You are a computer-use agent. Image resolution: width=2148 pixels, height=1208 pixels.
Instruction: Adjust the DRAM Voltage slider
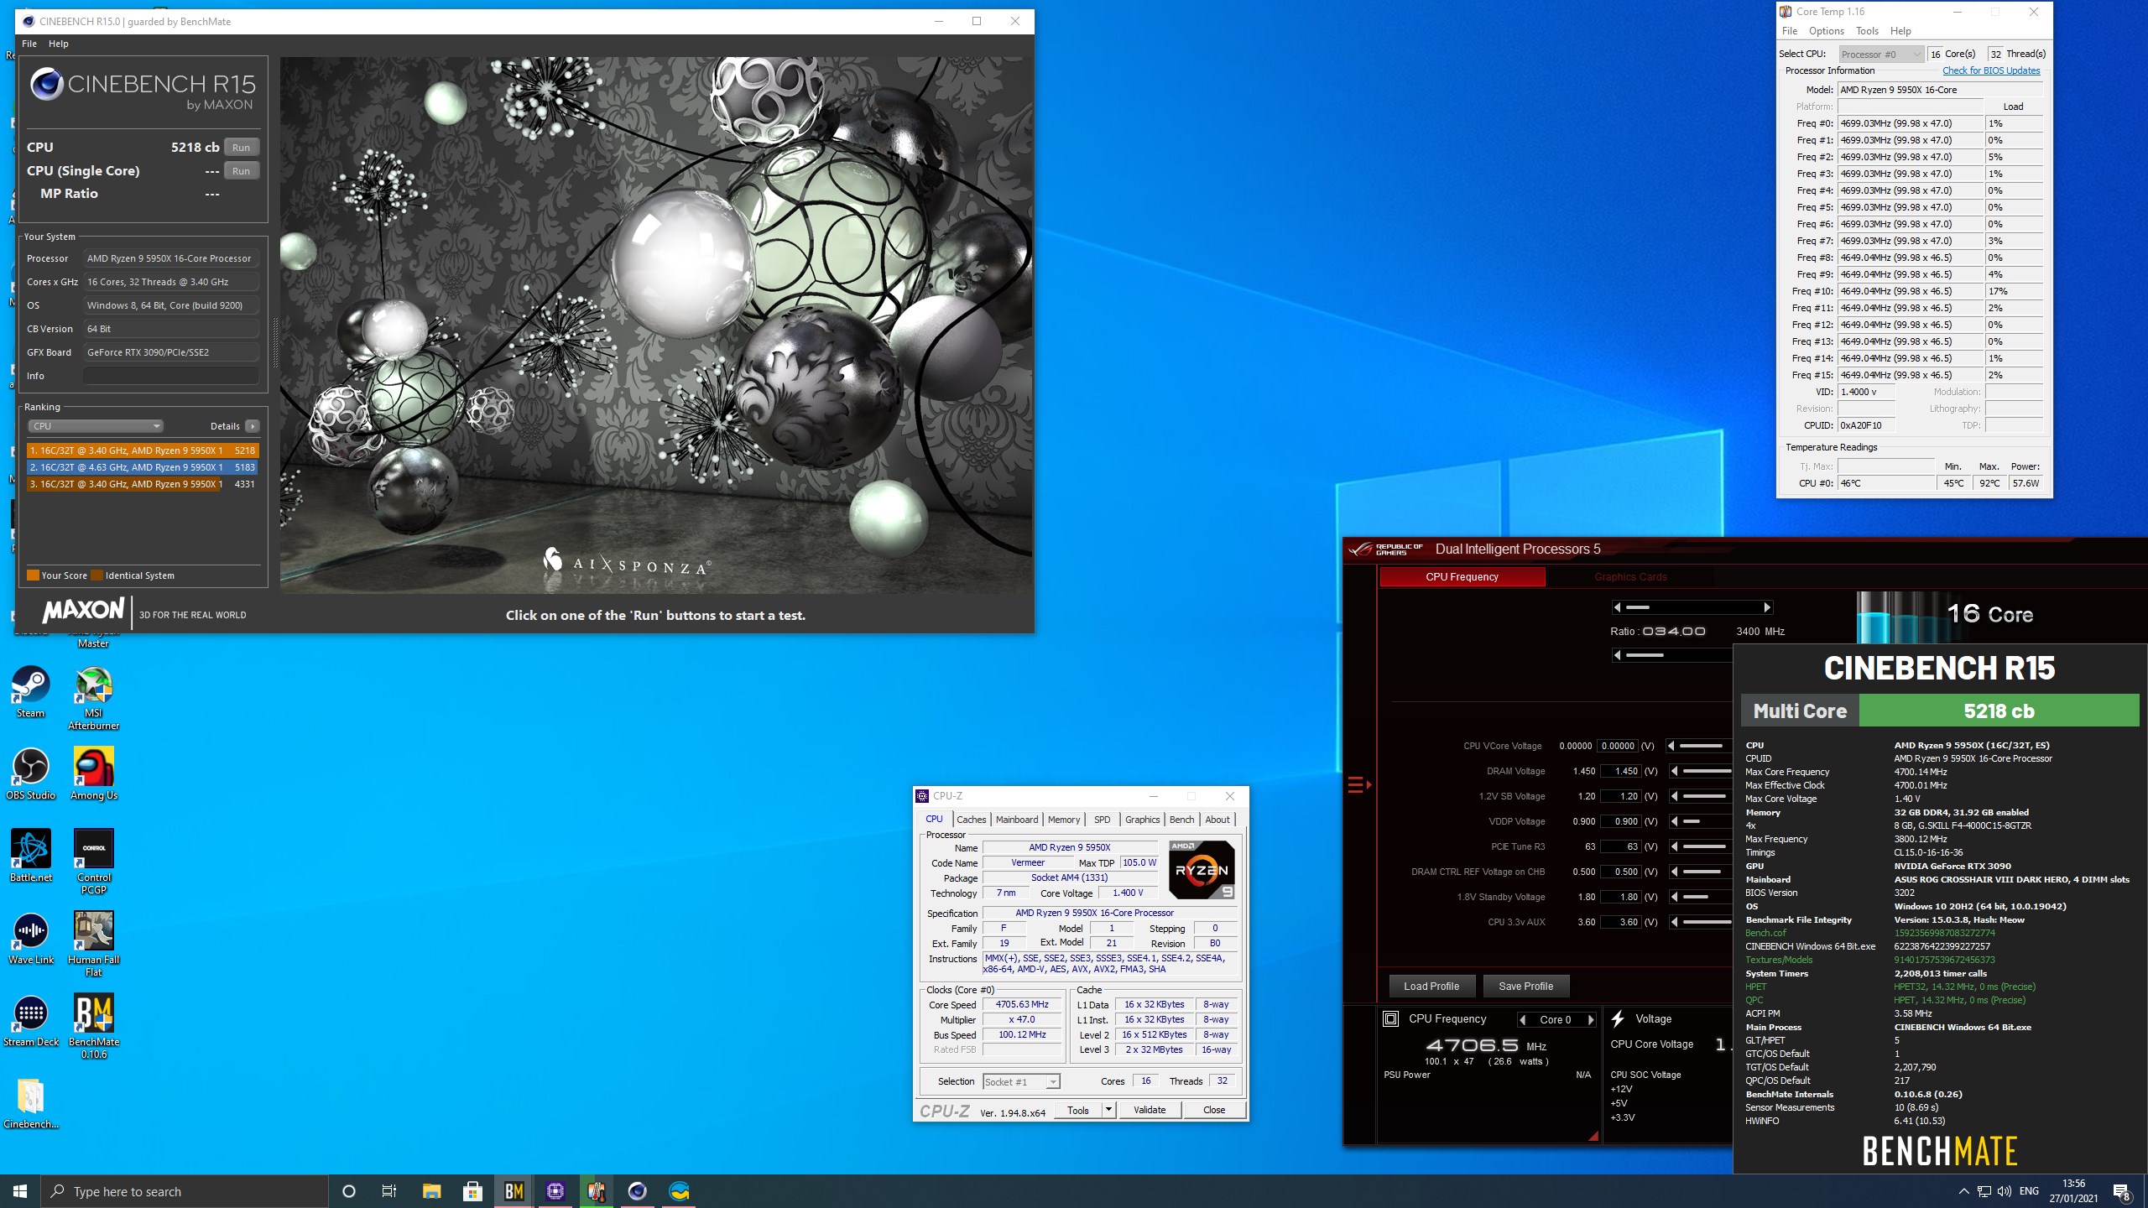[x=1704, y=771]
